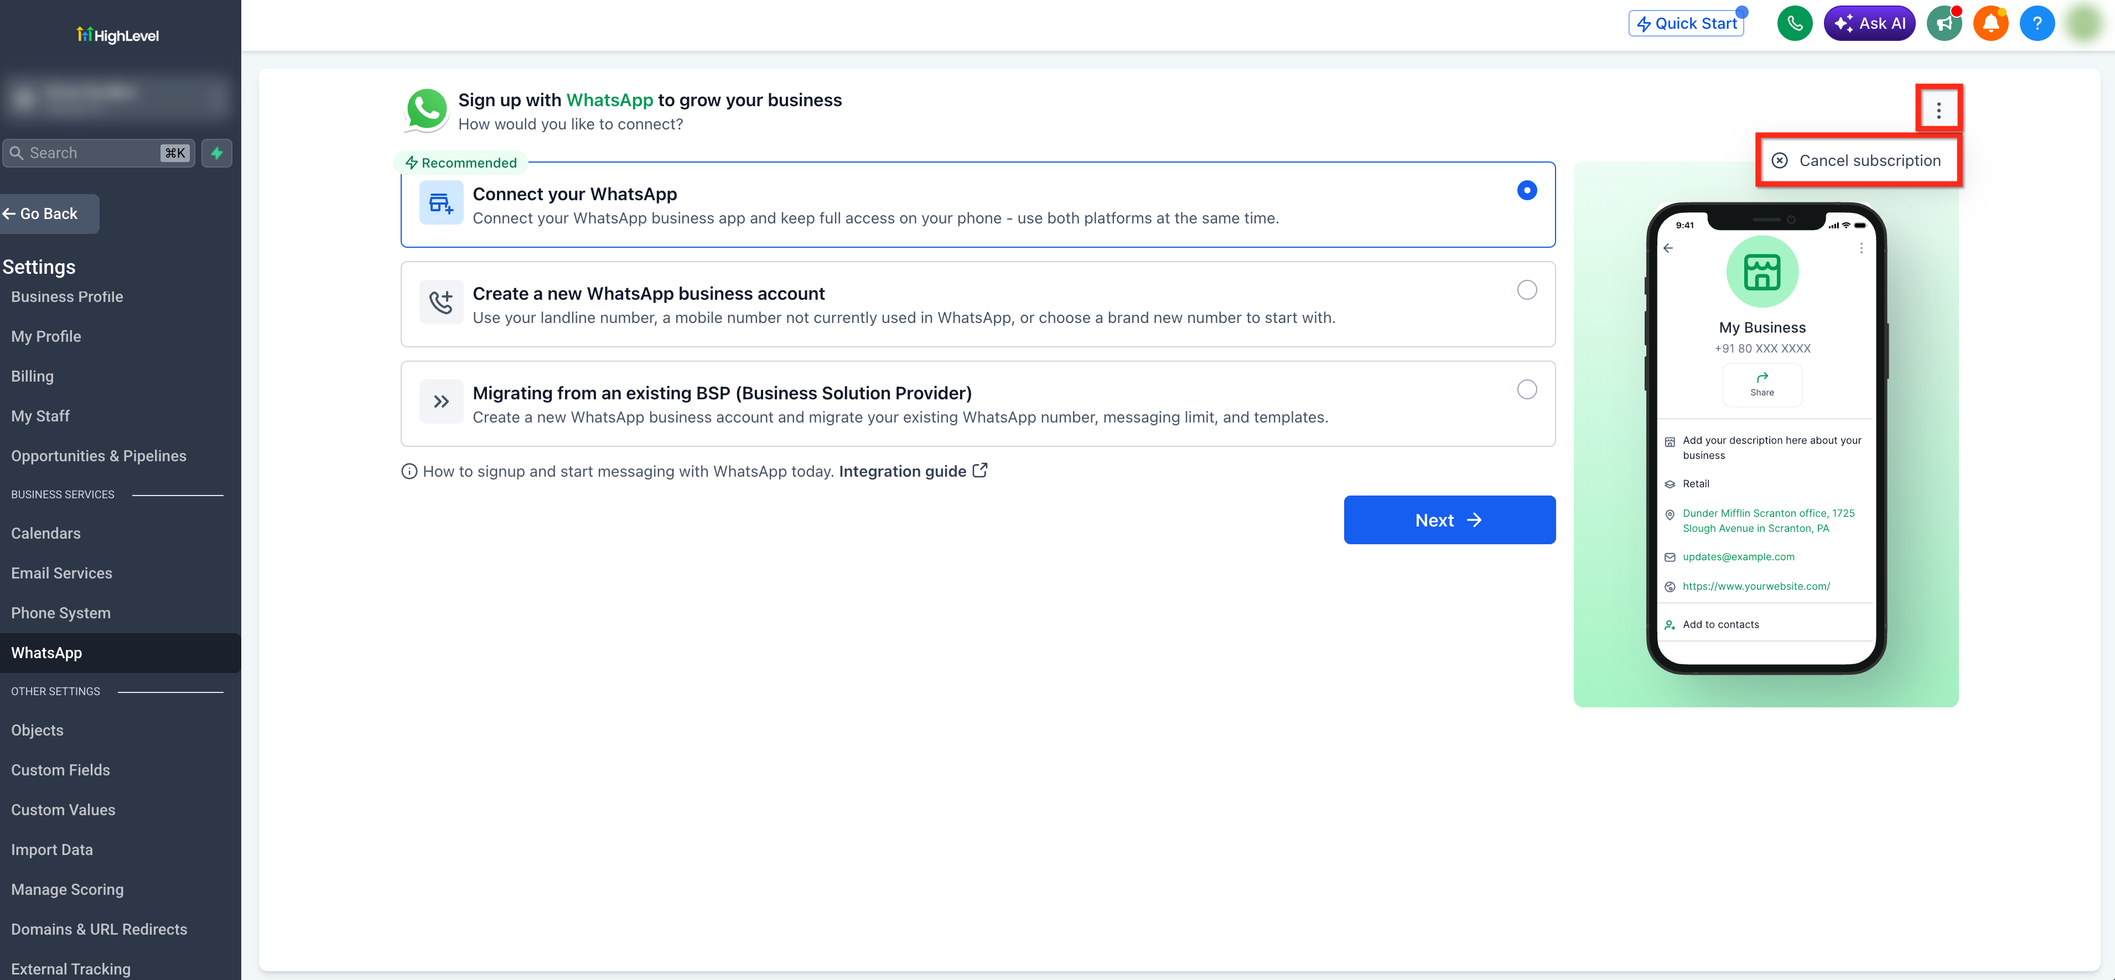Image resolution: width=2115 pixels, height=980 pixels.
Task: Click the Go Back button
Action: 49,214
